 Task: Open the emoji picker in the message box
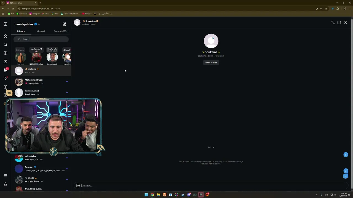click(78, 186)
